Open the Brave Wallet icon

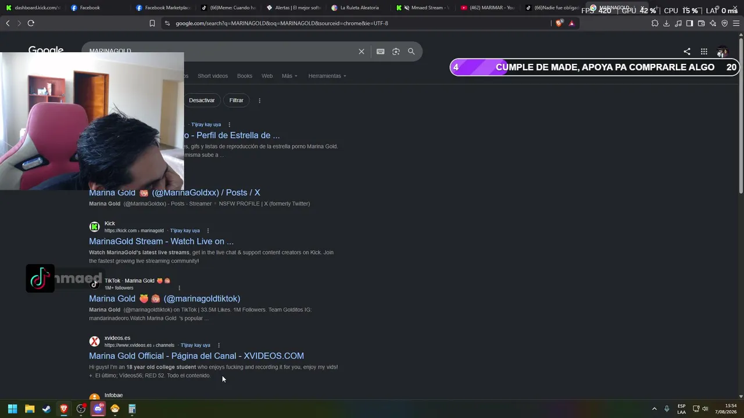point(702,23)
